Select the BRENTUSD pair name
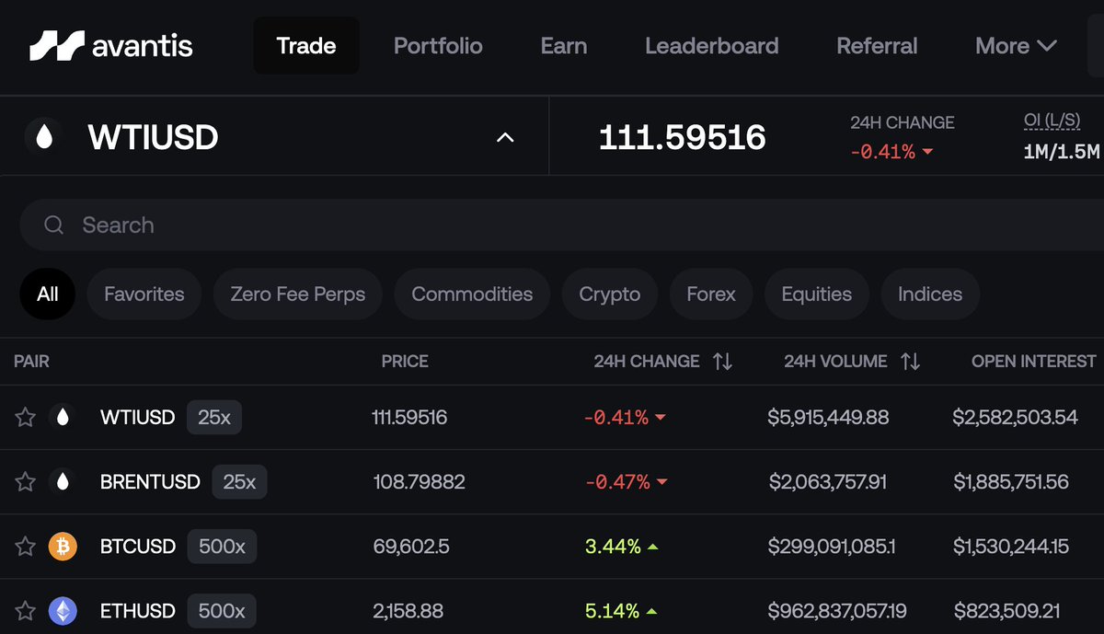This screenshot has height=634, width=1104. coord(150,481)
